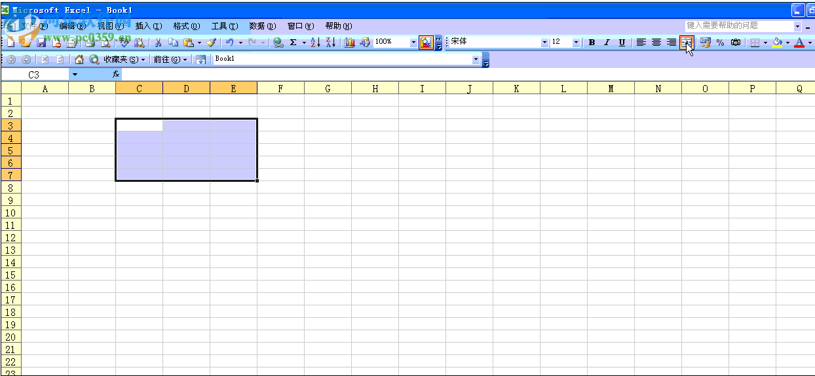Open the 收藏夹 favorites button
Viewport: 815px width, 376px height.
pos(124,60)
